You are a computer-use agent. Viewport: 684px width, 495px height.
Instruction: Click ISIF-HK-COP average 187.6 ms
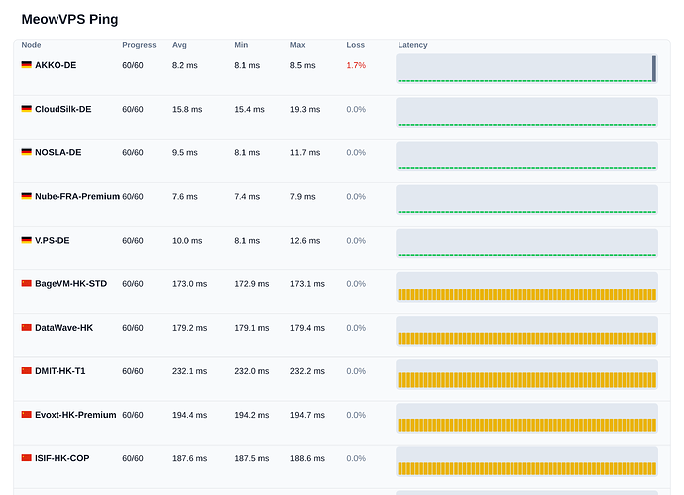[189, 458]
